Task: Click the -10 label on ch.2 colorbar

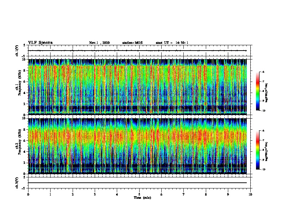Action: pos(263,169)
